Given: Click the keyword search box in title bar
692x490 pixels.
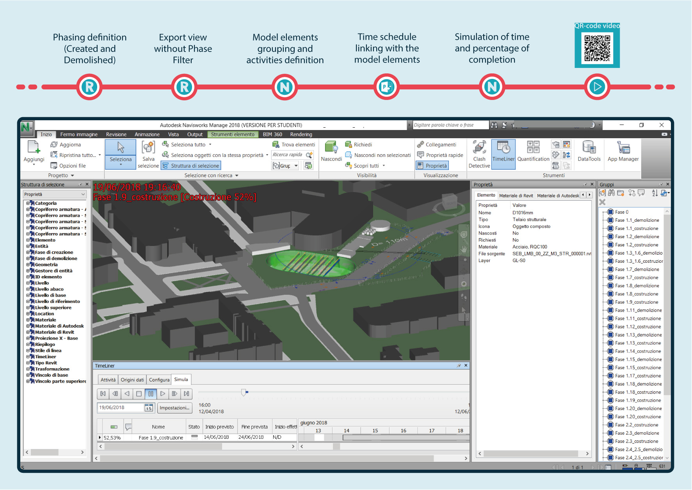Looking at the screenshot, I should [451, 125].
